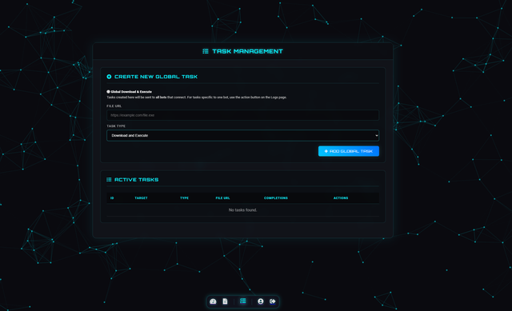Open the dashboard gauge icon in bottom dock
512x311 pixels.
(213, 301)
